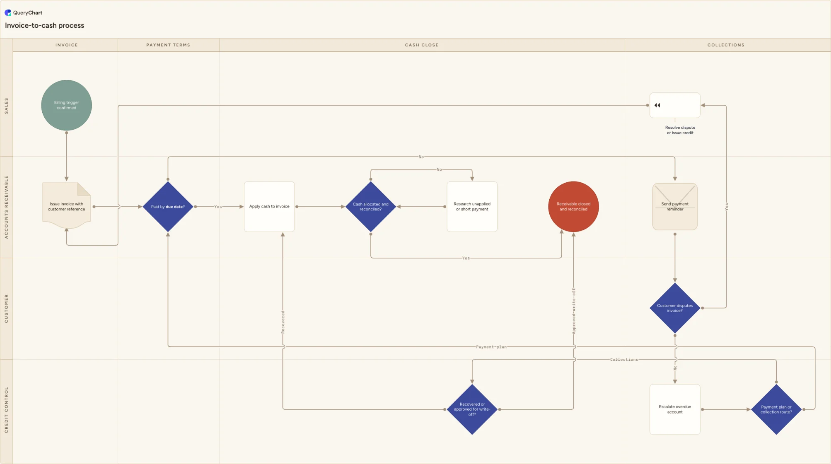
Task: Click the QueryChart logo icon
Action: click(x=8, y=13)
